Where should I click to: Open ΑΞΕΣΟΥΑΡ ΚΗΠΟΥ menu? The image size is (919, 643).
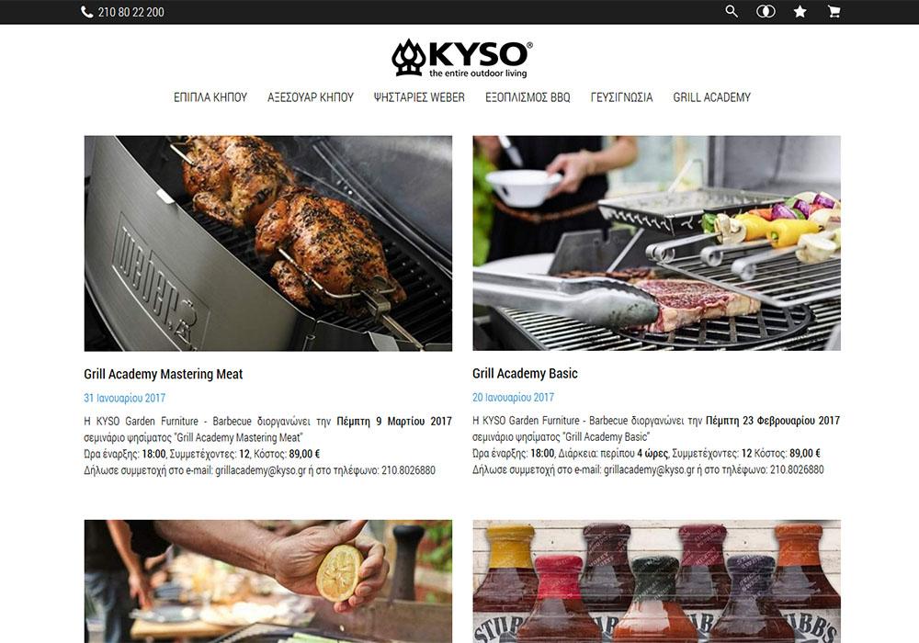tap(311, 97)
